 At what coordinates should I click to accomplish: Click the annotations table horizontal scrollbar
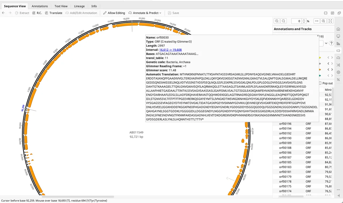click(x=291, y=197)
